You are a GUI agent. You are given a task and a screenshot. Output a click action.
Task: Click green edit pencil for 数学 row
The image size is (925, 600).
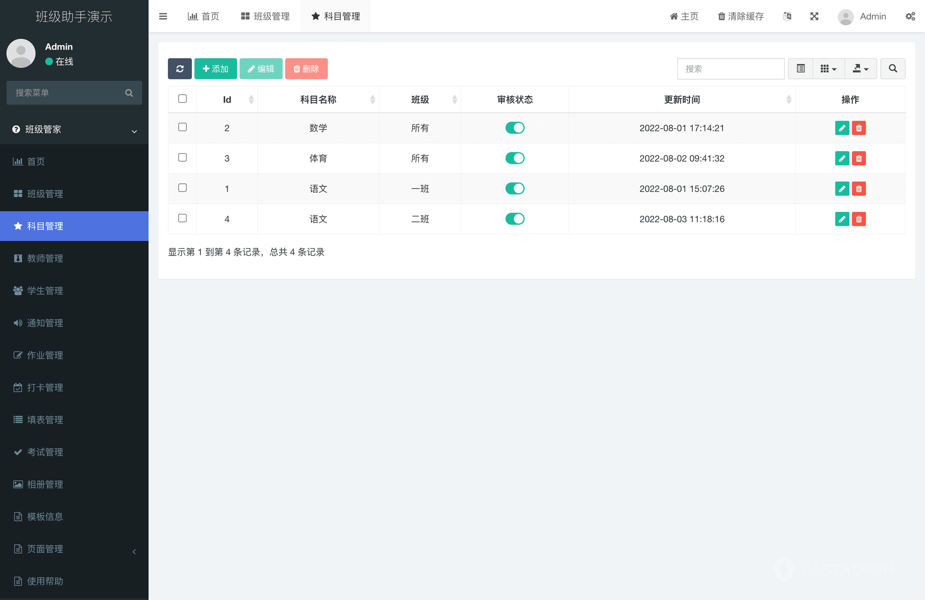(x=842, y=128)
